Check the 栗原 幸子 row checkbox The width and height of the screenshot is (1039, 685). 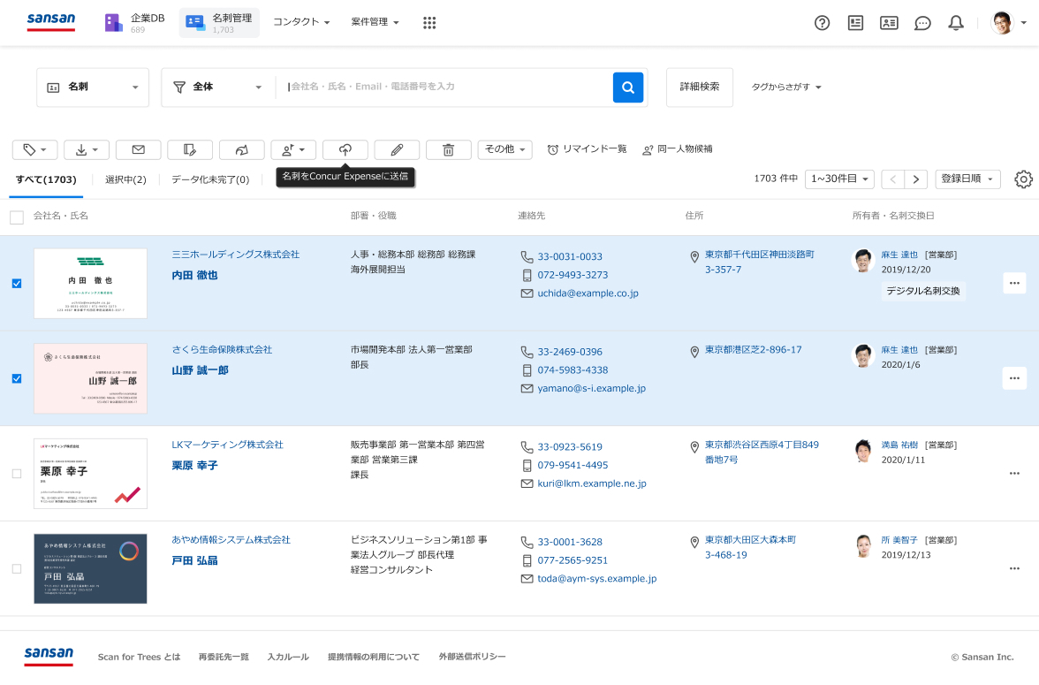click(x=17, y=474)
